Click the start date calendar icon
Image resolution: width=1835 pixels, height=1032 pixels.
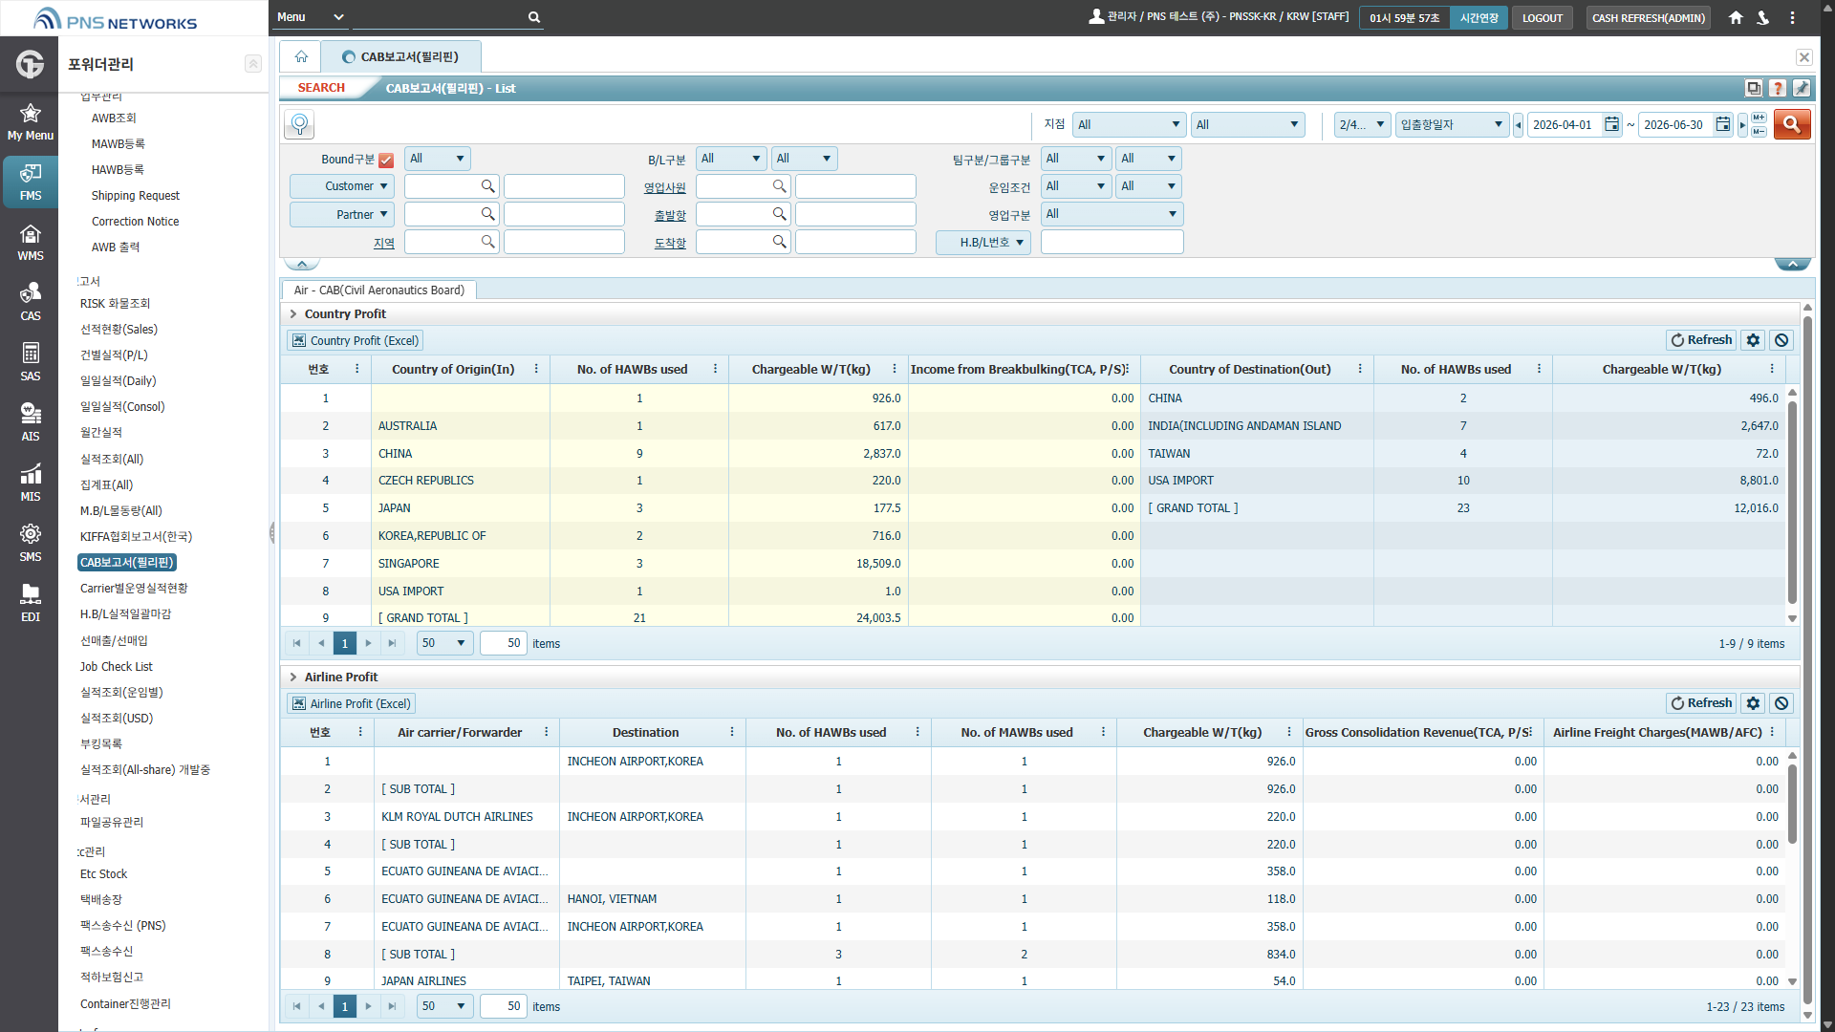coord(1611,124)
